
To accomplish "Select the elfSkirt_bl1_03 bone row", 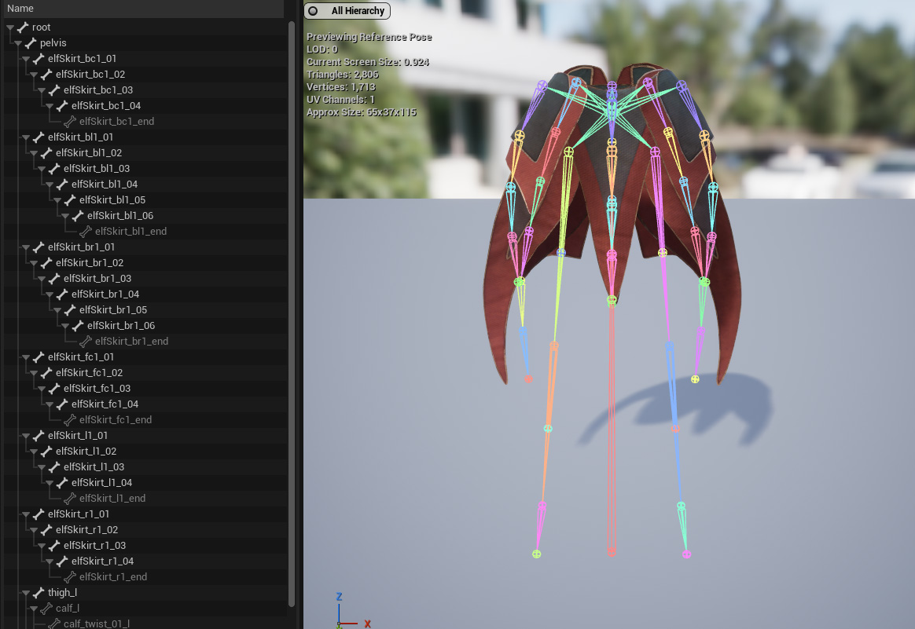I will pos(145,169).
